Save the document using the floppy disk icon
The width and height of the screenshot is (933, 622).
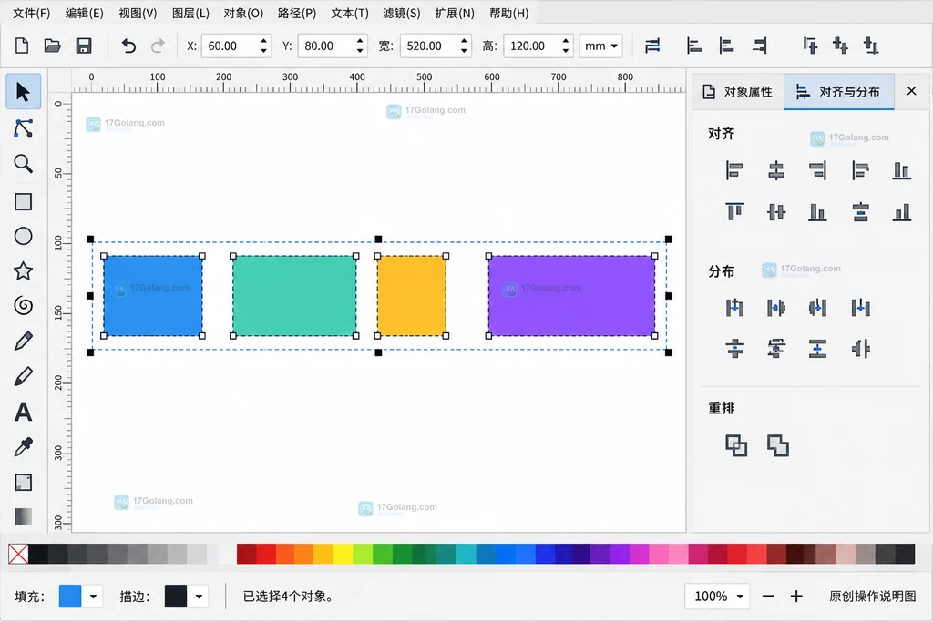(84, 46)
